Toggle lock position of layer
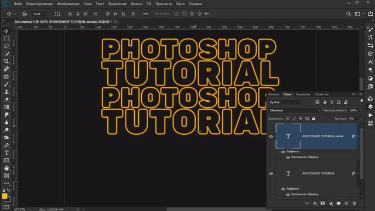This screenshot has width=375, height=211. (x=301, y=118)
